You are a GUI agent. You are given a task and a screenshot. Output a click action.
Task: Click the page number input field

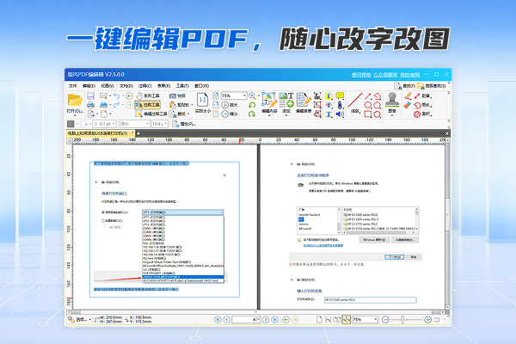coord(246,320)
